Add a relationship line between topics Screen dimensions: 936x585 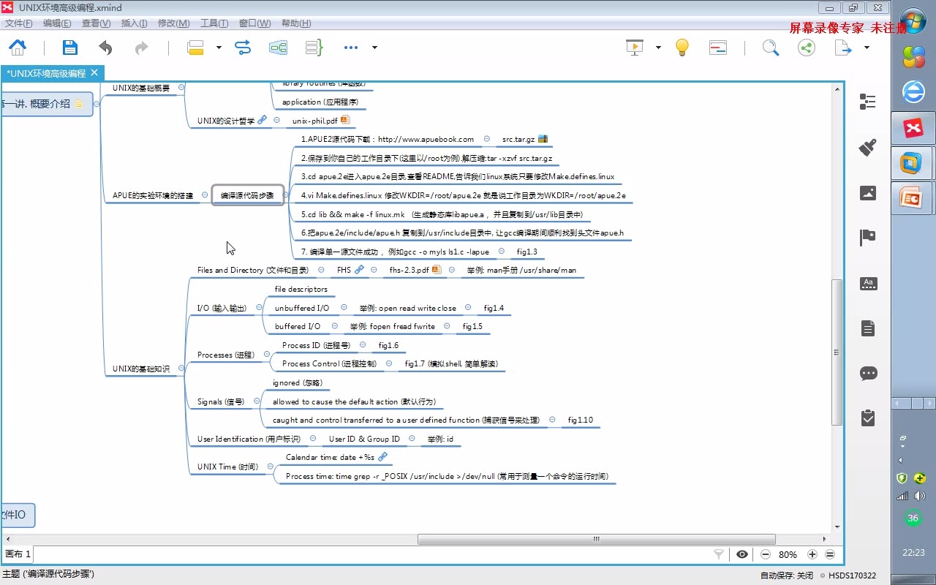click(243, 48)
